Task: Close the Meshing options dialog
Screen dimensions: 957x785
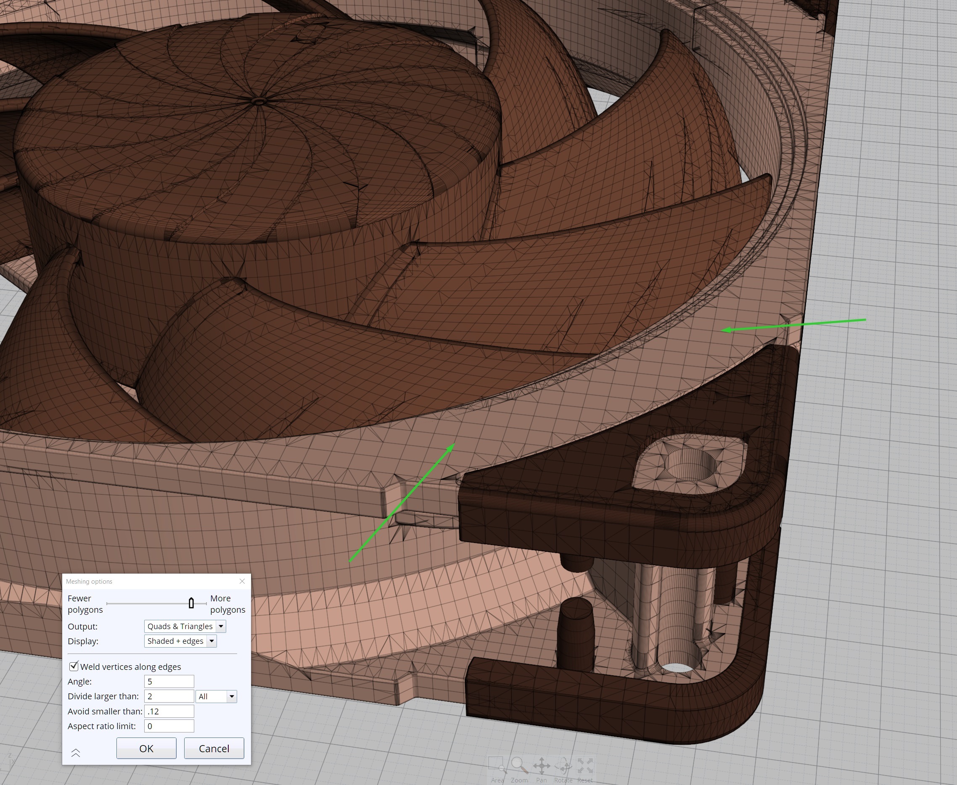Action: click(242, 581)
